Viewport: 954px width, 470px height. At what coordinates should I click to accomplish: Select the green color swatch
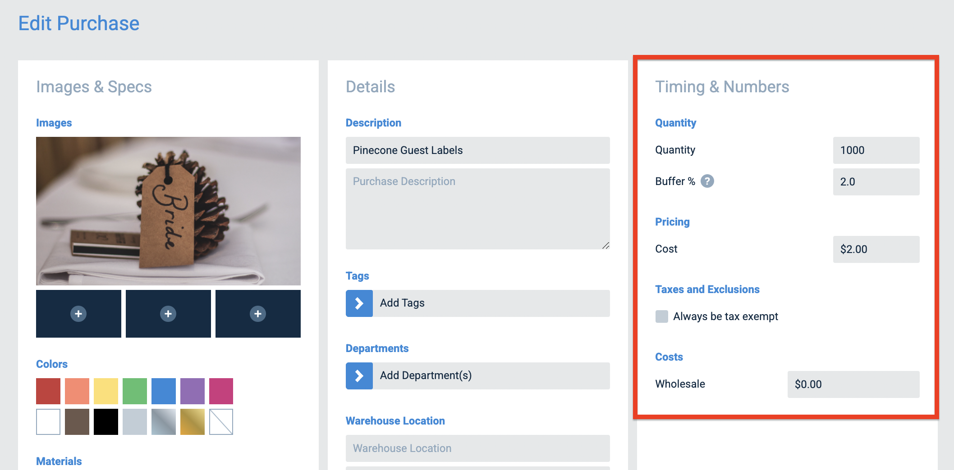coord(135,391)
